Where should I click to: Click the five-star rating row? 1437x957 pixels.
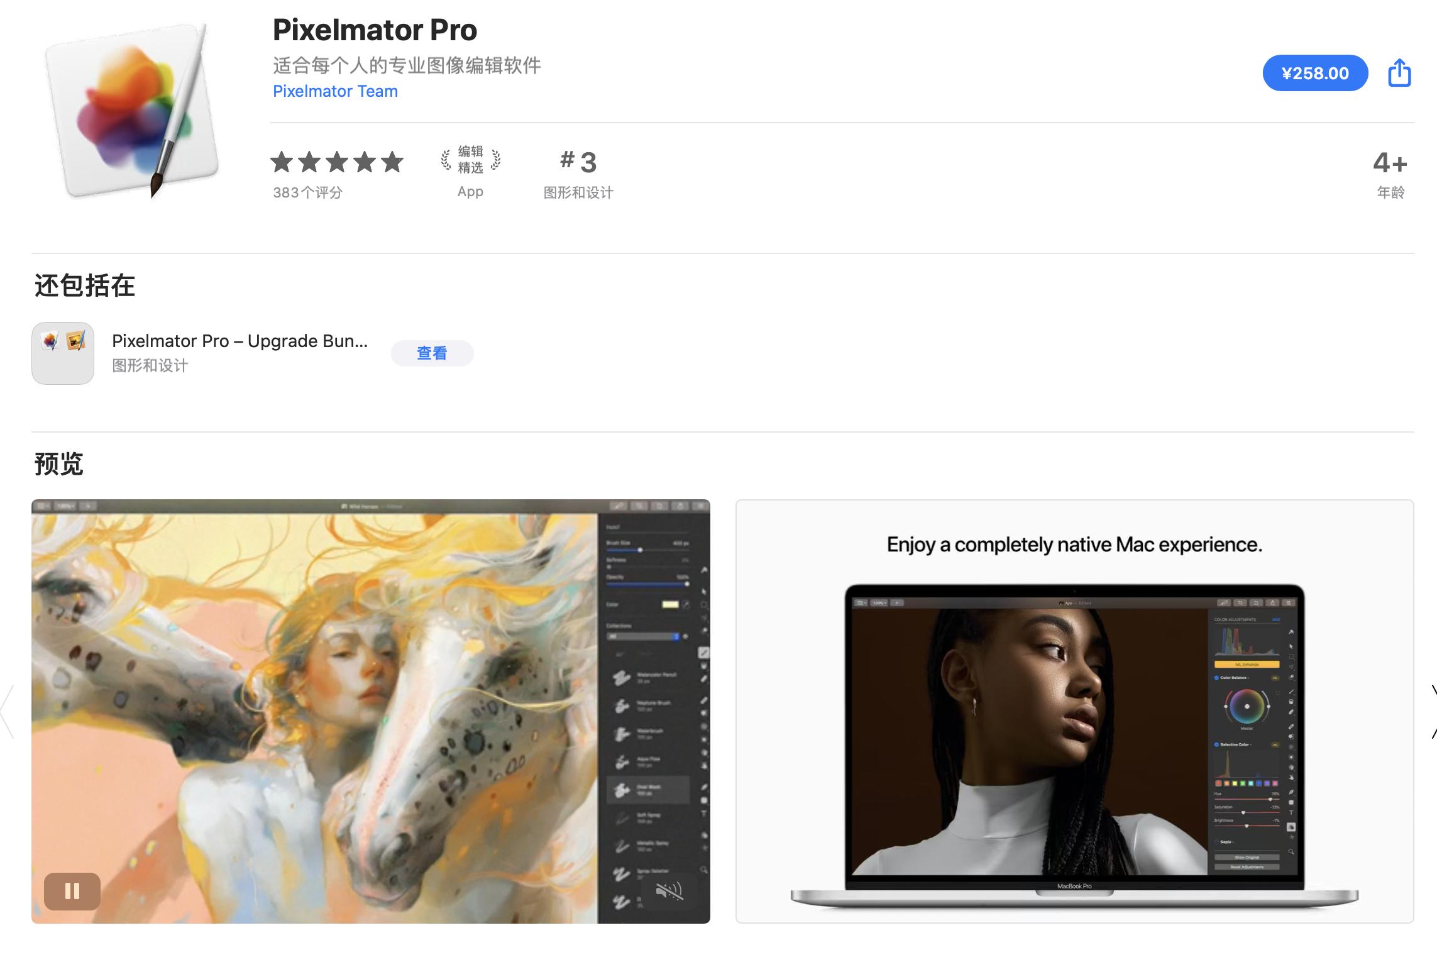click(337, 162)
